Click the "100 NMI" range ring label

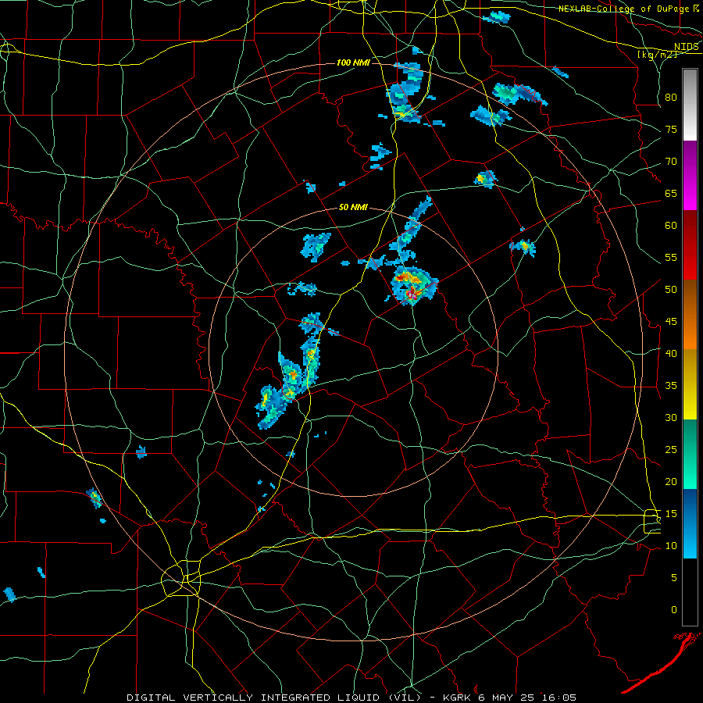[x=353, y=62]
